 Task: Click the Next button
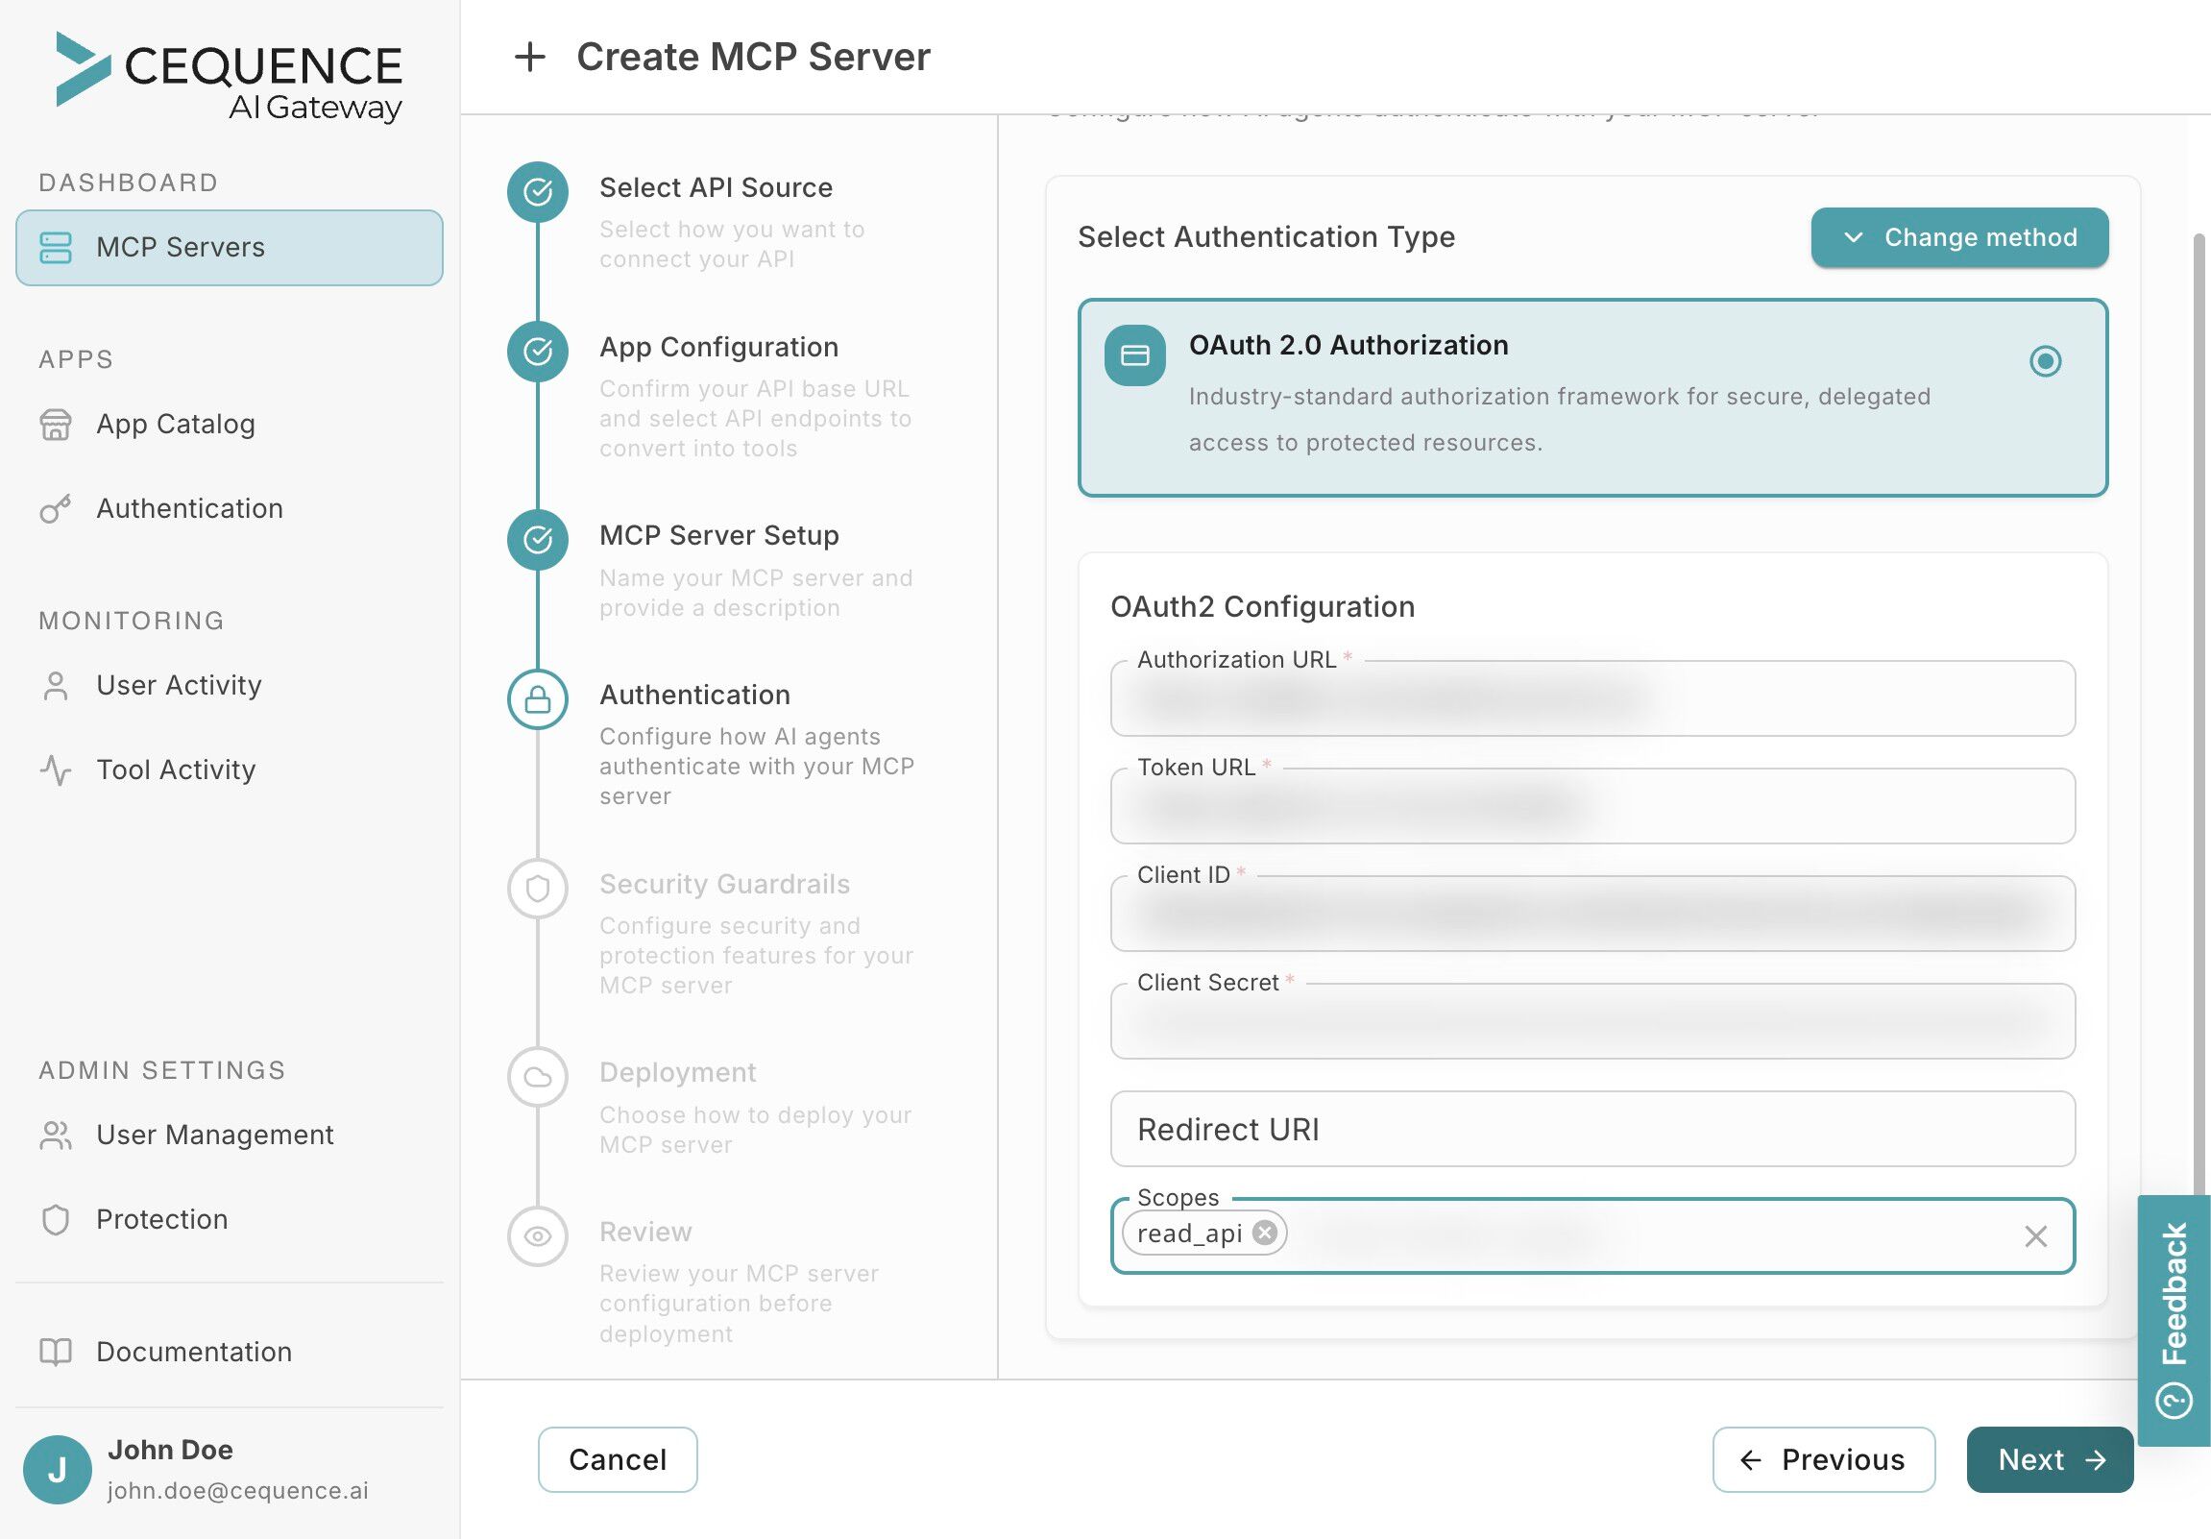(x=2050, y=1459)
